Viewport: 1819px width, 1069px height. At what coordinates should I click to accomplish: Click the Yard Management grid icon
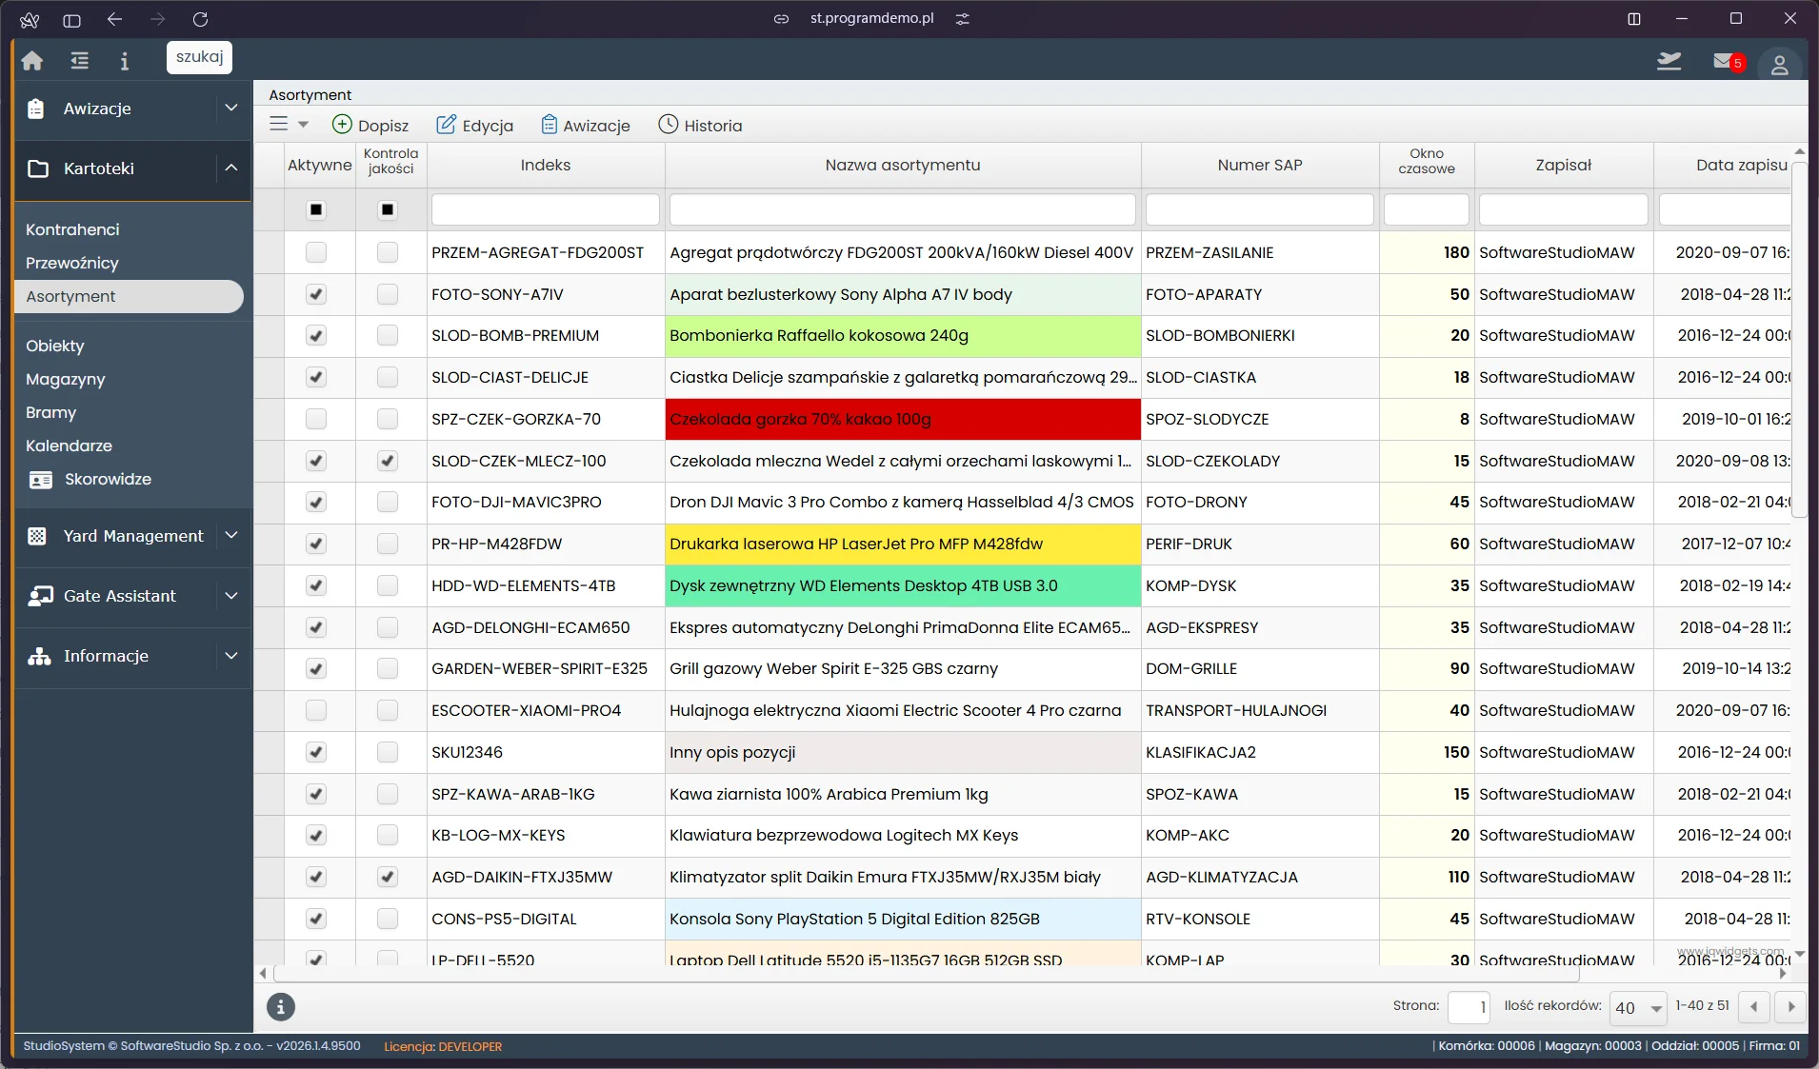coord(37,536)
